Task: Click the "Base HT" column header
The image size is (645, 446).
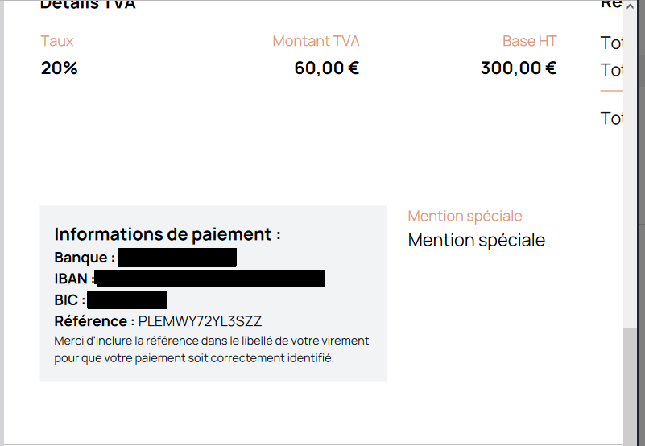Action: 529,41
